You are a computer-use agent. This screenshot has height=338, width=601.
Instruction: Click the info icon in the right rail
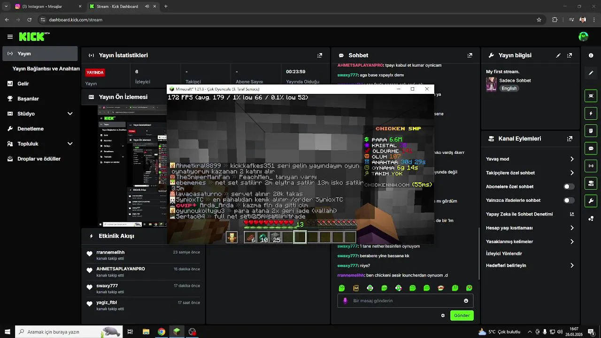pos(591,55)
